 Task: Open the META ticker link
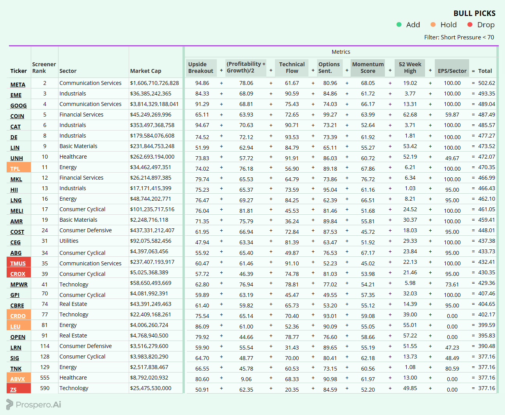pyautogui.click(x=18, y=85)
